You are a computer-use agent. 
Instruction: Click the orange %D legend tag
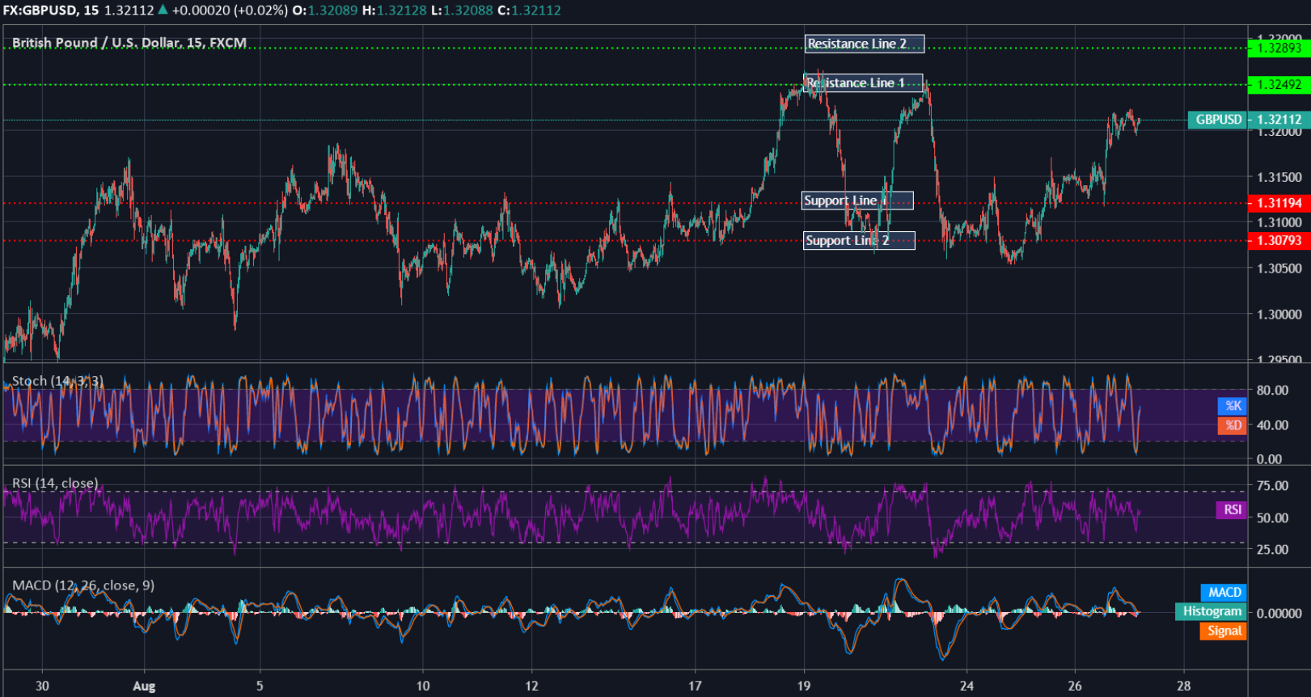point(1233,425)
